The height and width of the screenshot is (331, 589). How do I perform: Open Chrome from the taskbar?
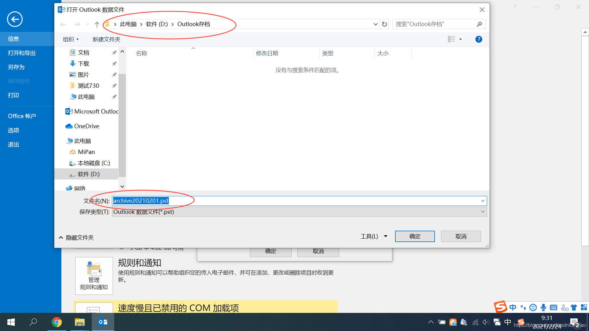click(57, 322)
